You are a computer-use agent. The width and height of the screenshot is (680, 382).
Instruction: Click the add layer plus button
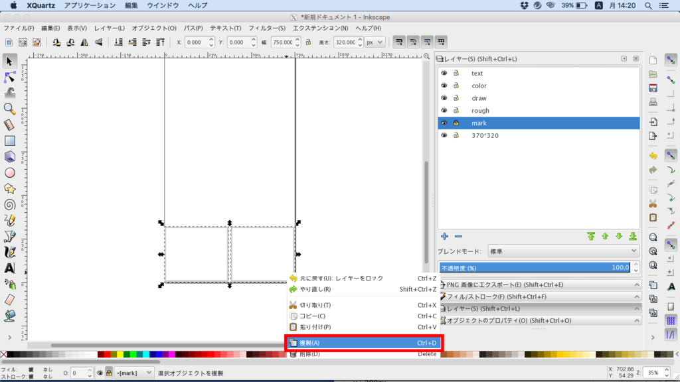tap(444, 237)
